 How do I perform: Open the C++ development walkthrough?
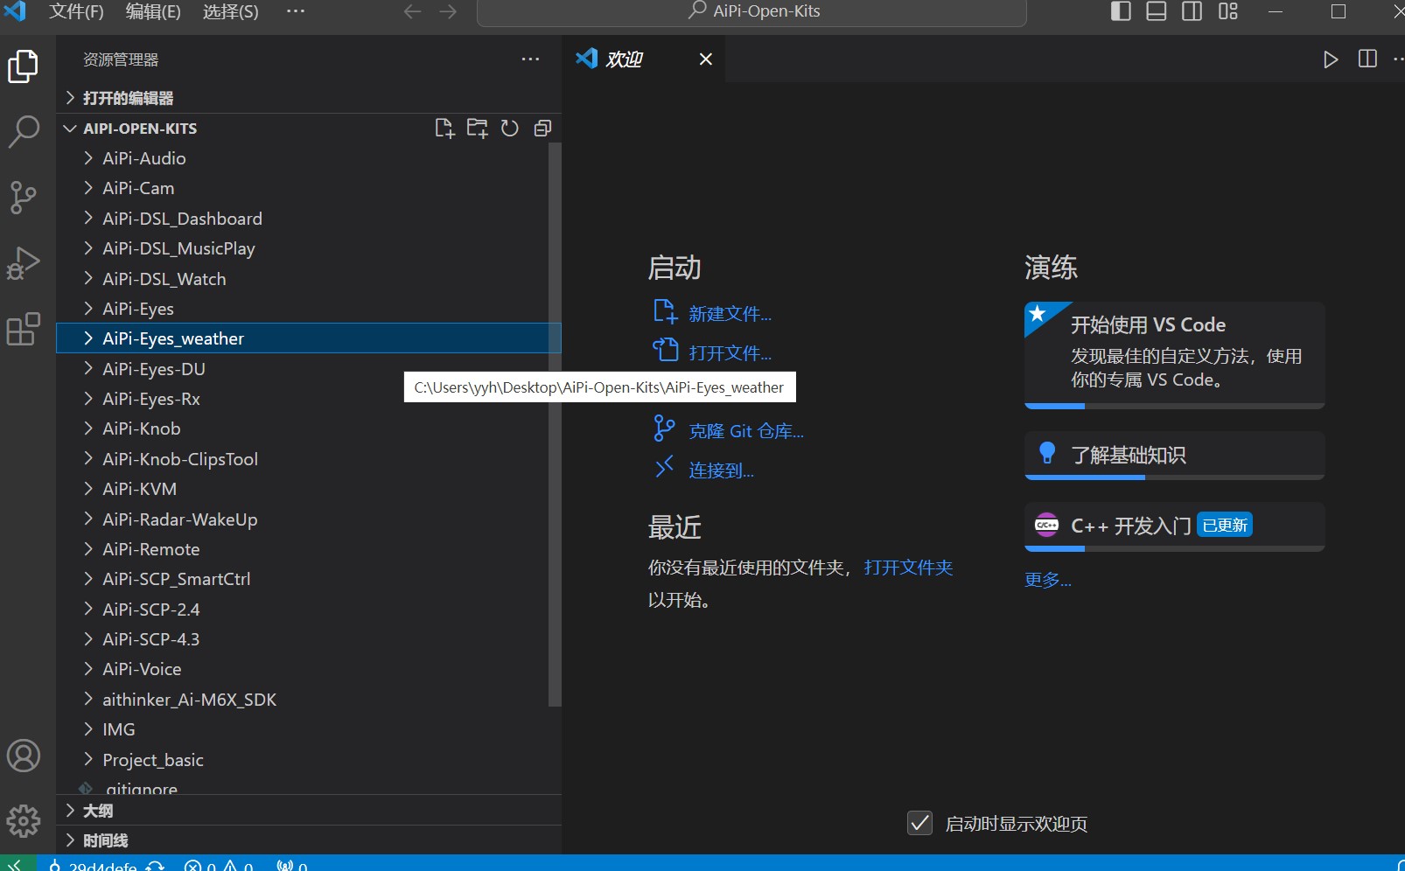[x=1174, y=526]
